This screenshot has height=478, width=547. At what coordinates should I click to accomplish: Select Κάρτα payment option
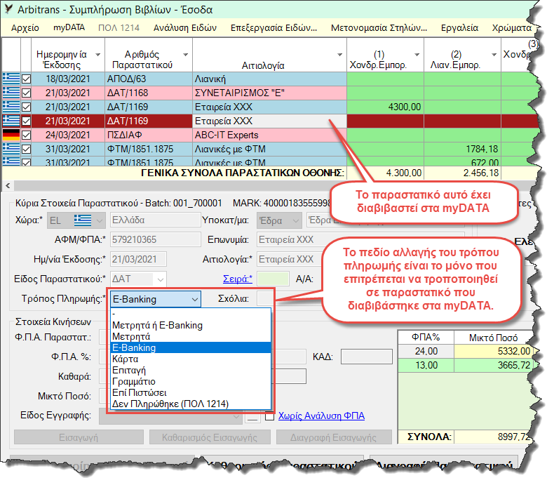(191, 359)
